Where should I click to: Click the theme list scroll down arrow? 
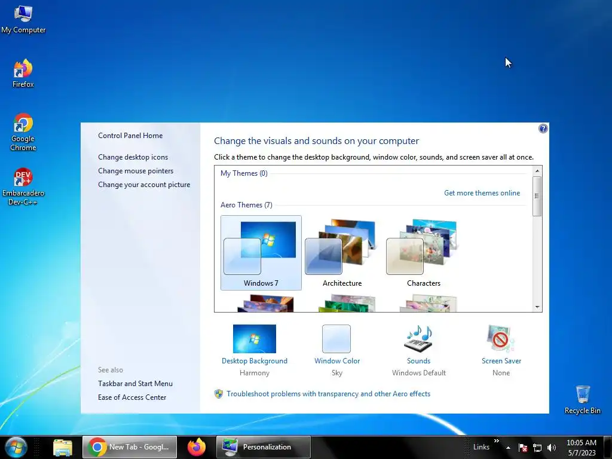click(537, 307)
